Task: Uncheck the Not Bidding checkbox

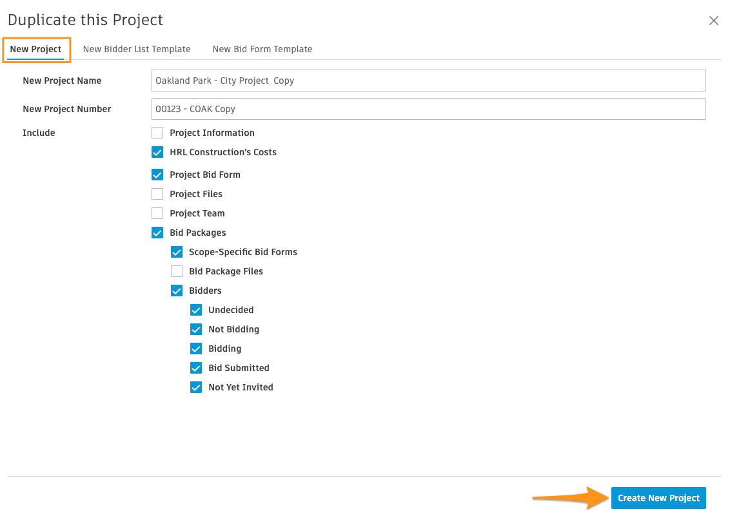Action: 196,330
